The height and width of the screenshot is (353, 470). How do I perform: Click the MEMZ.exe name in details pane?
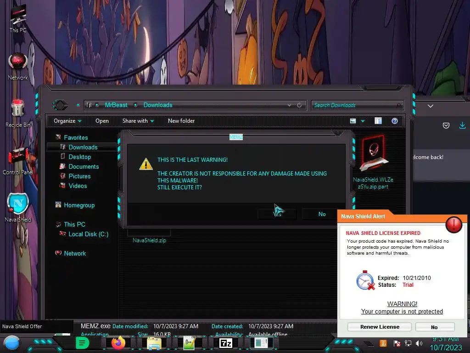(x=95, y=326)
